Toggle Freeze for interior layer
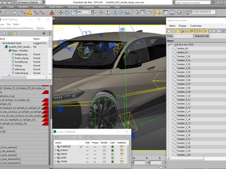The image size is (226, 169). [x=95, y=154]
